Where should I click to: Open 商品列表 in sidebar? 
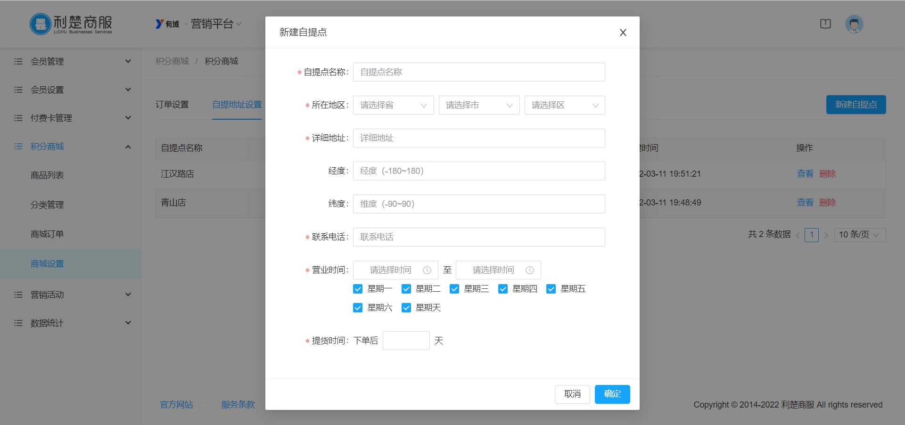(x=47, y=175)
